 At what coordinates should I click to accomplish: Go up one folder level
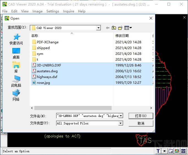coord(114,28)
